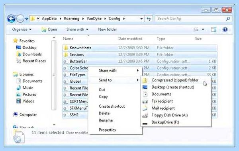Image resolution: width=239 pixels, height=151 pixels.
Task: Expand the arrow after Config breadcrumb
Action: point(124,19)
